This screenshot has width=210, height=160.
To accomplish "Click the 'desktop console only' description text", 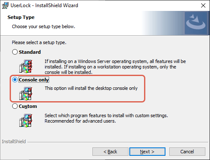I will click(x=91, y=88).
